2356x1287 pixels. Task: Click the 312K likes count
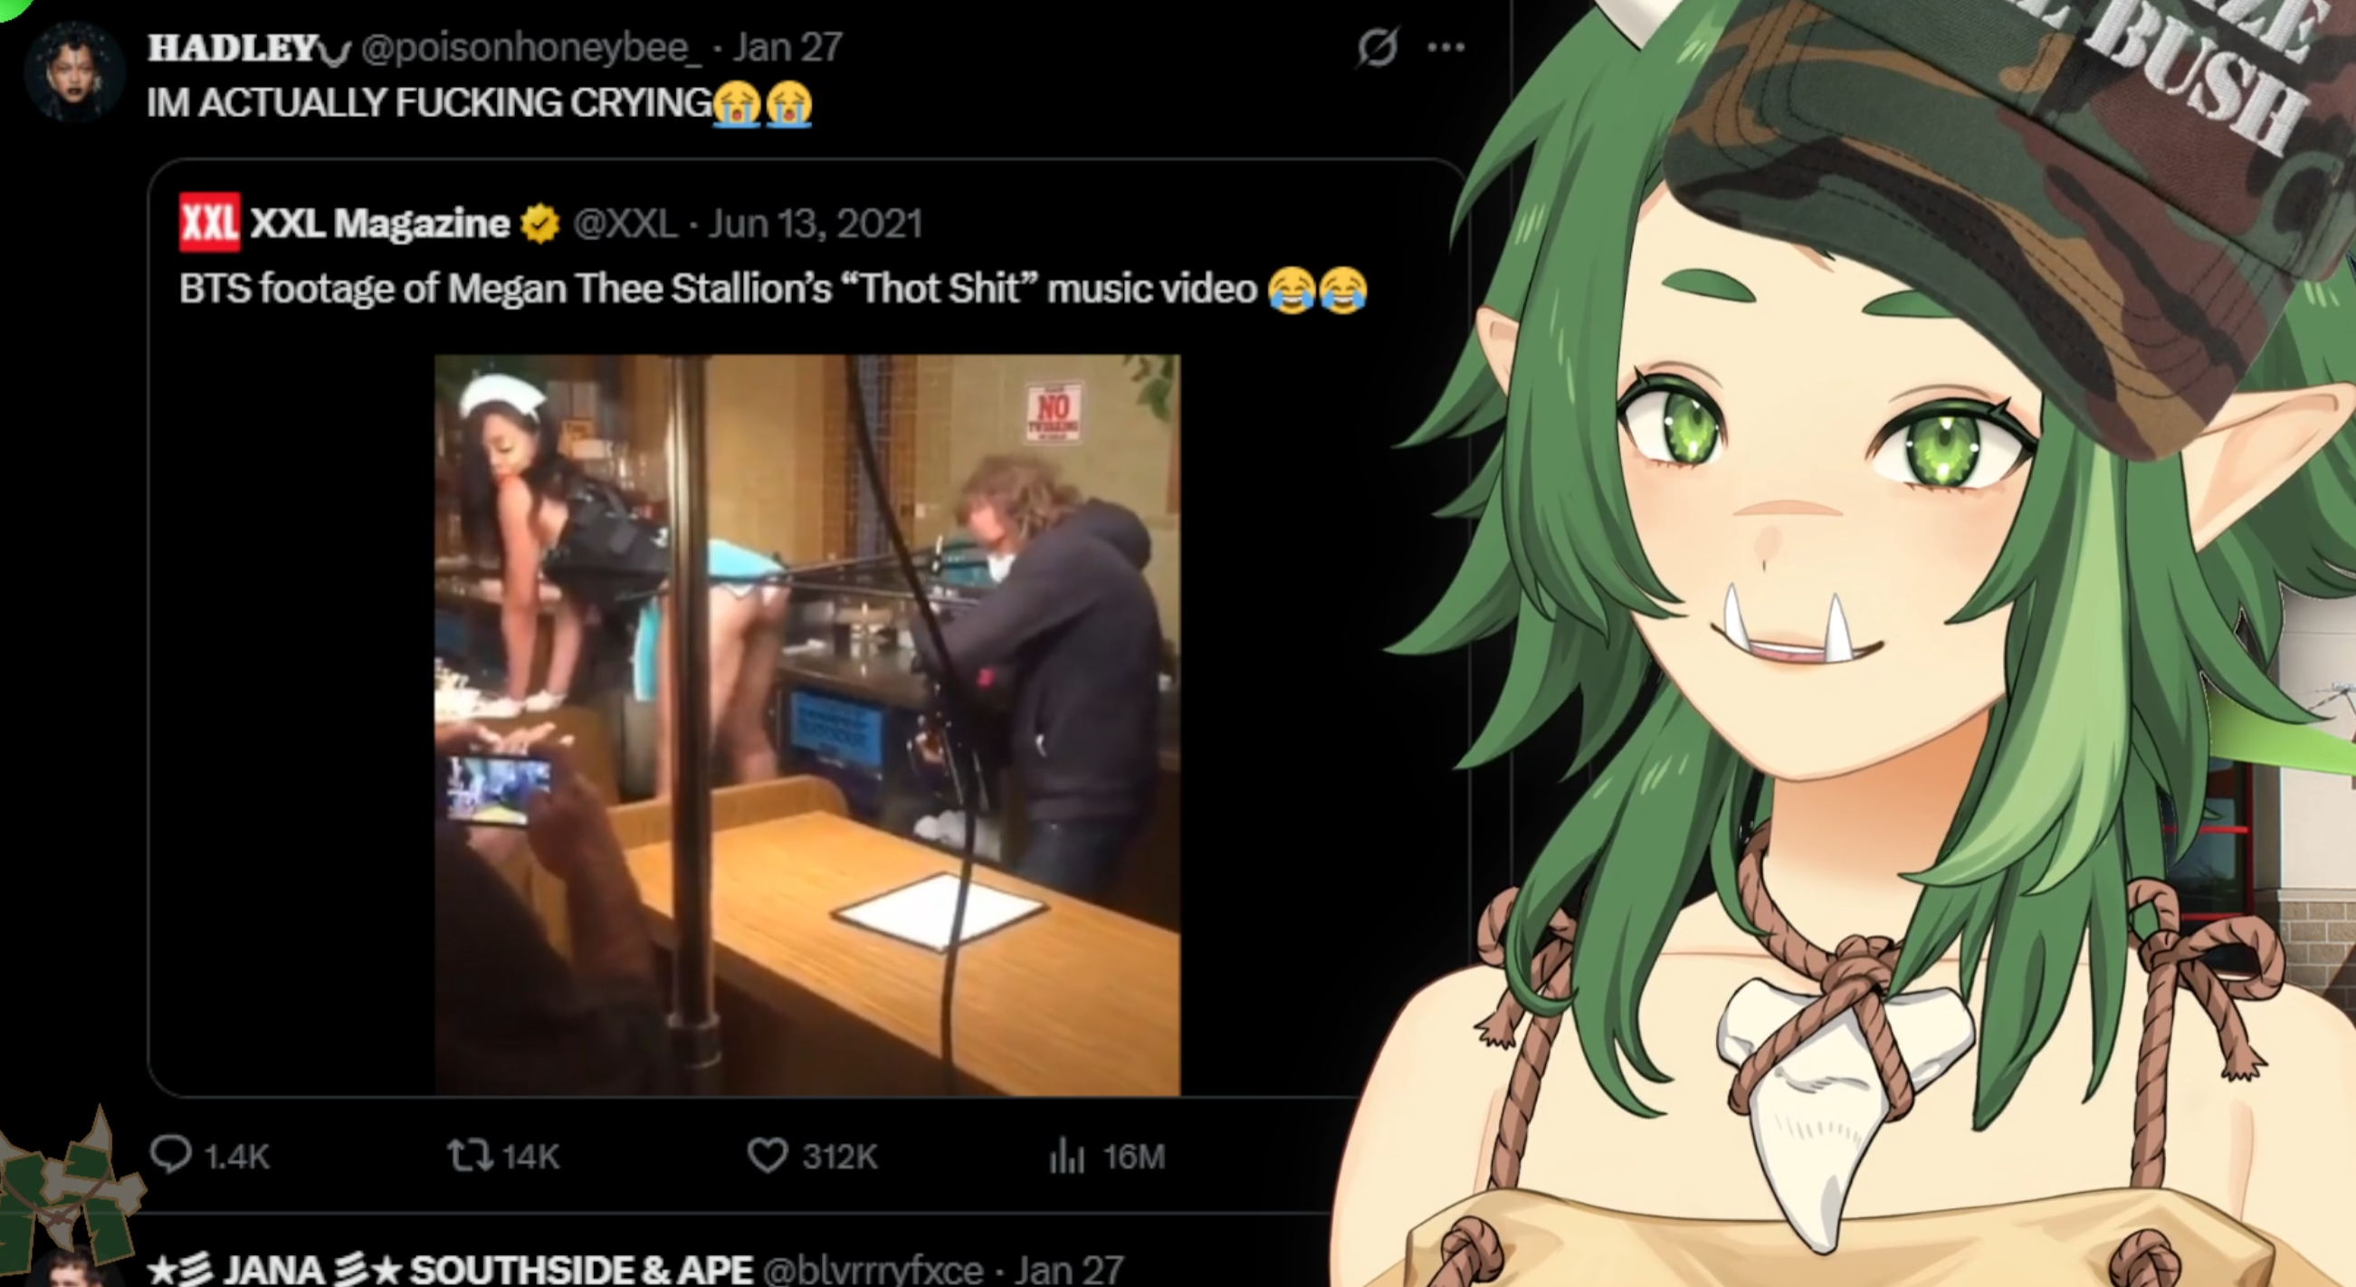click(840, 1157)
